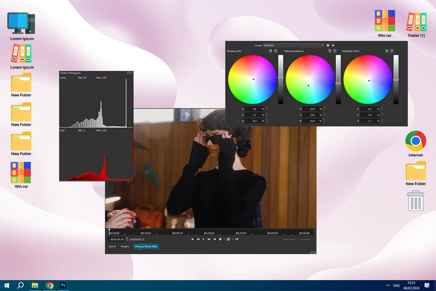The width and height of the screenshot is (436, 291).
Task: Click the stepper beside Midtones R value
Action: tap(324, 109)
